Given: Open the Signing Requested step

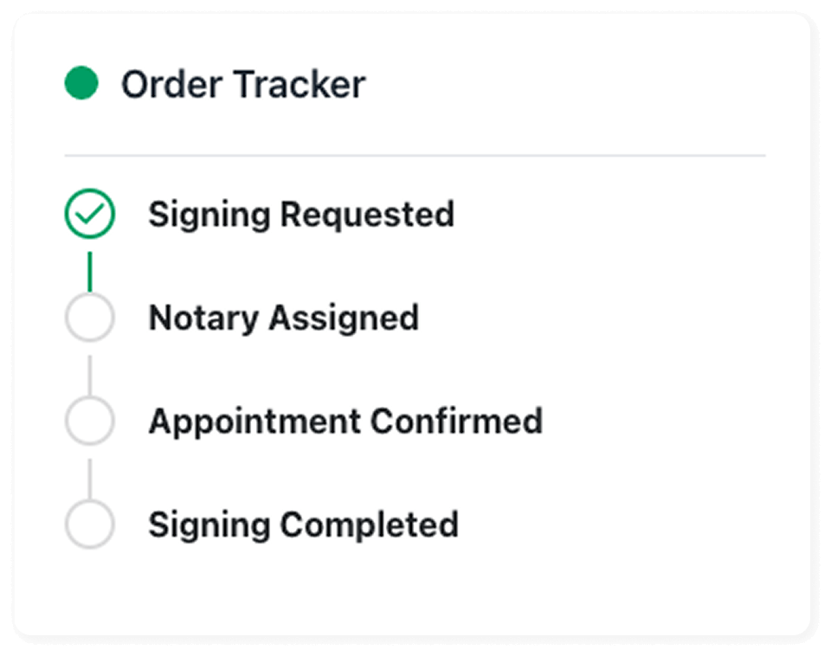Looking at the screenshot, I should pos(301,215).
